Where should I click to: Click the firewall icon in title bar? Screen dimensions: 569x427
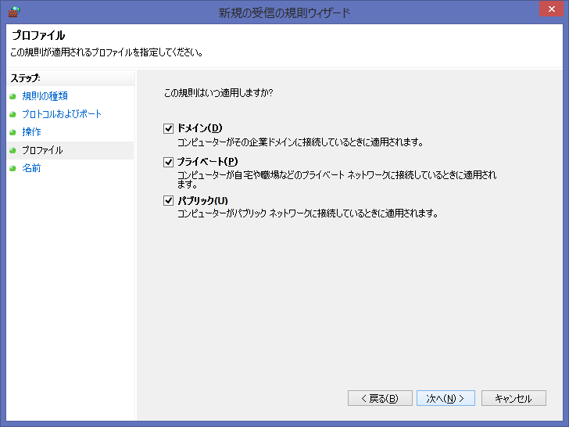tap(14, 12)
